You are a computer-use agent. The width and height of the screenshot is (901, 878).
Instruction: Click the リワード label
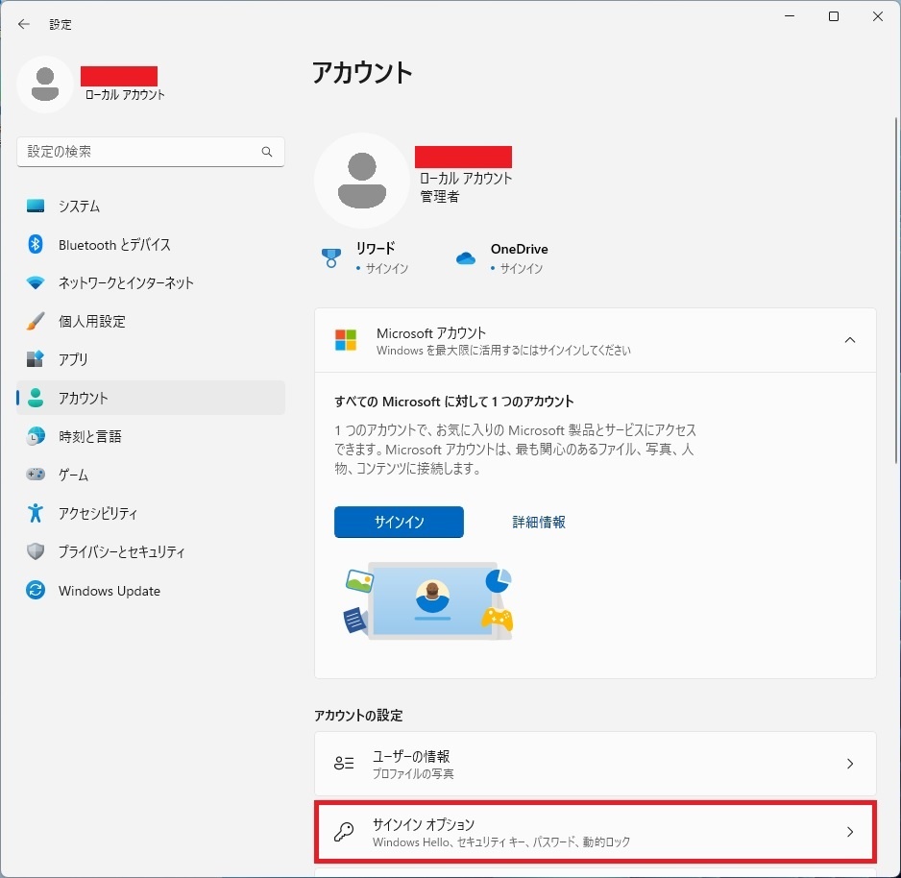tap(376, 248)
